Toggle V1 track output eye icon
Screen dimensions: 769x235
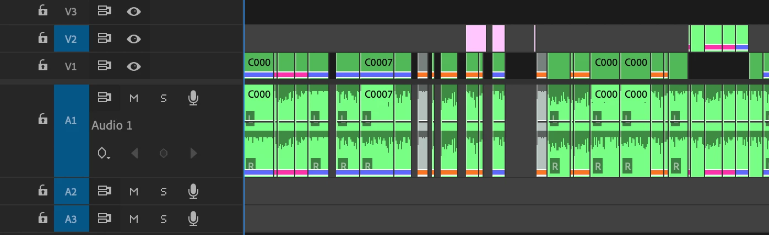tap(133, 66)
